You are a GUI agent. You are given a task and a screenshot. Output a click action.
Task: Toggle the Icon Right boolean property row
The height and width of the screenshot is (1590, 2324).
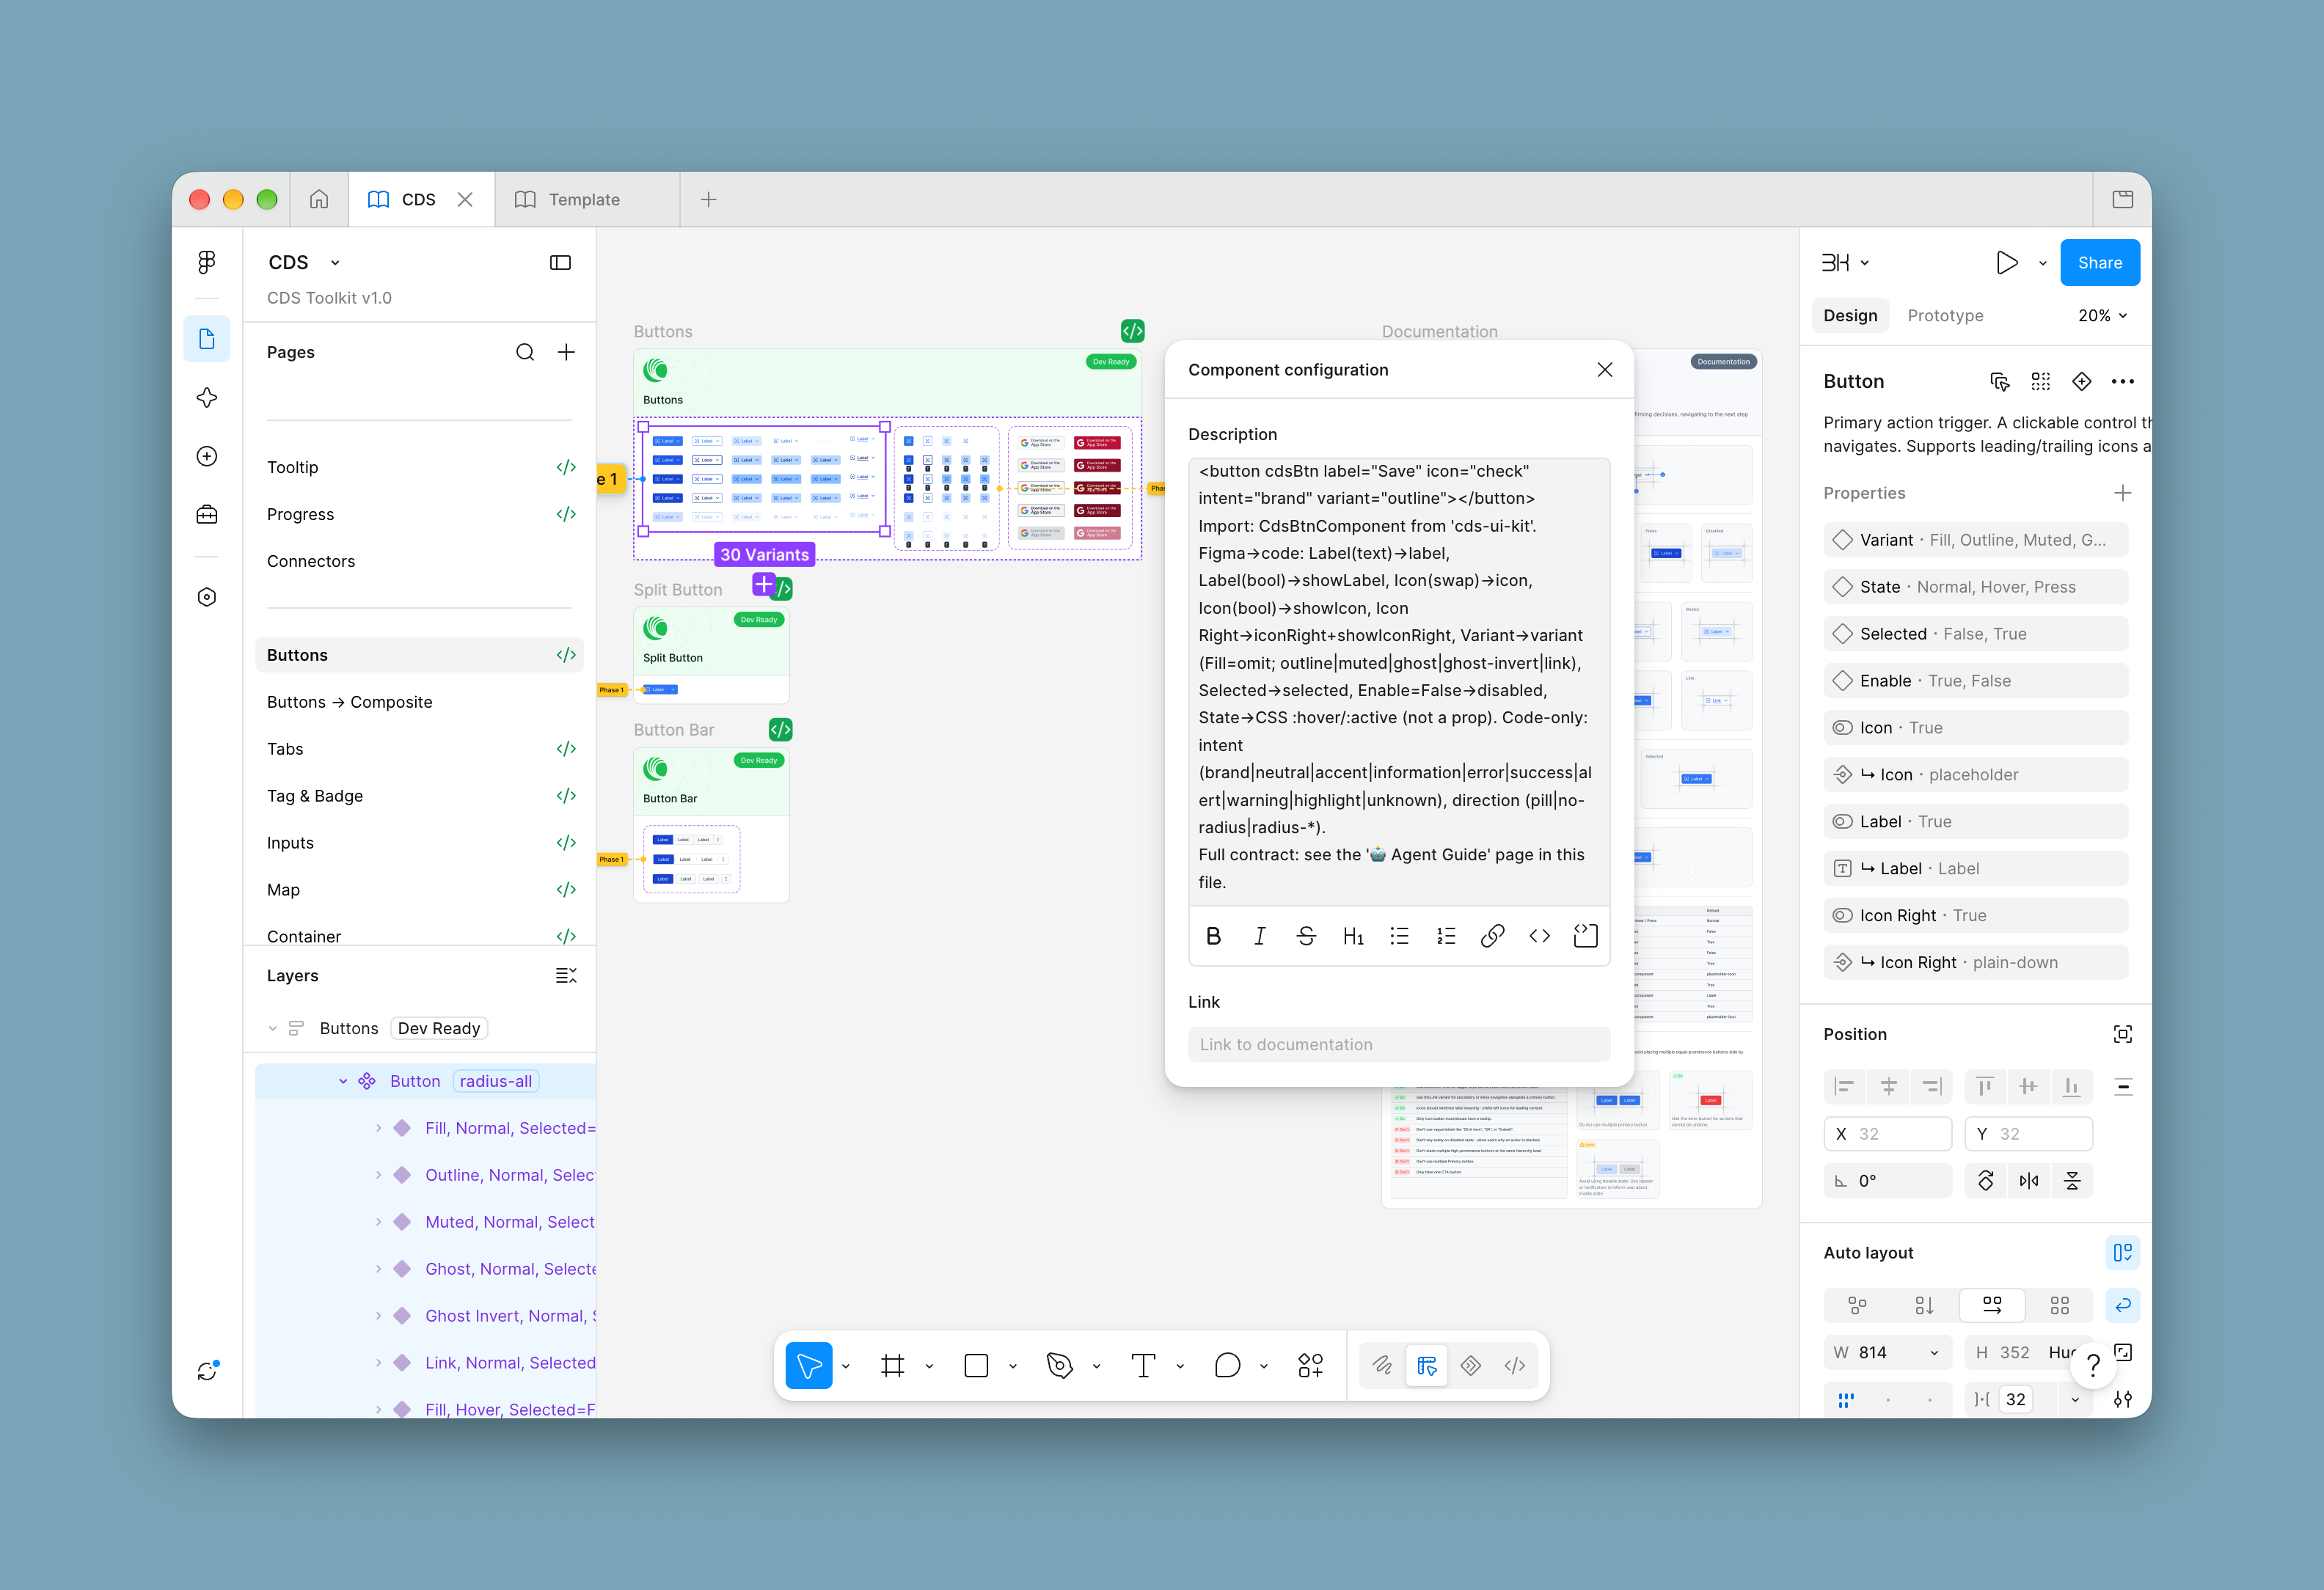point(1976,916)
